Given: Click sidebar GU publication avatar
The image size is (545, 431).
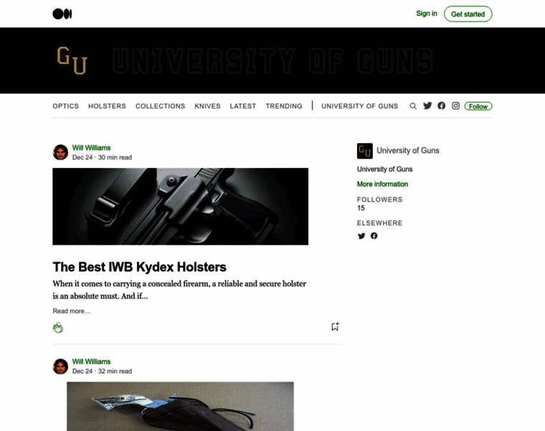Looking at the screenshot, I should pos(365,151).
